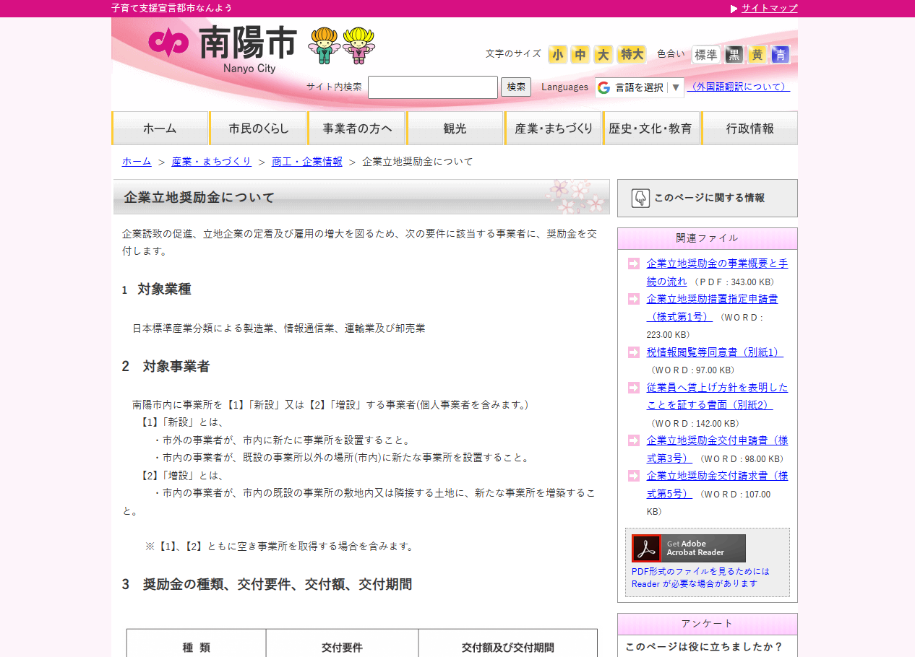Click the アンケート section header
Image resolution: width=915 pixels, height=657 pixels.
[708, 624]
